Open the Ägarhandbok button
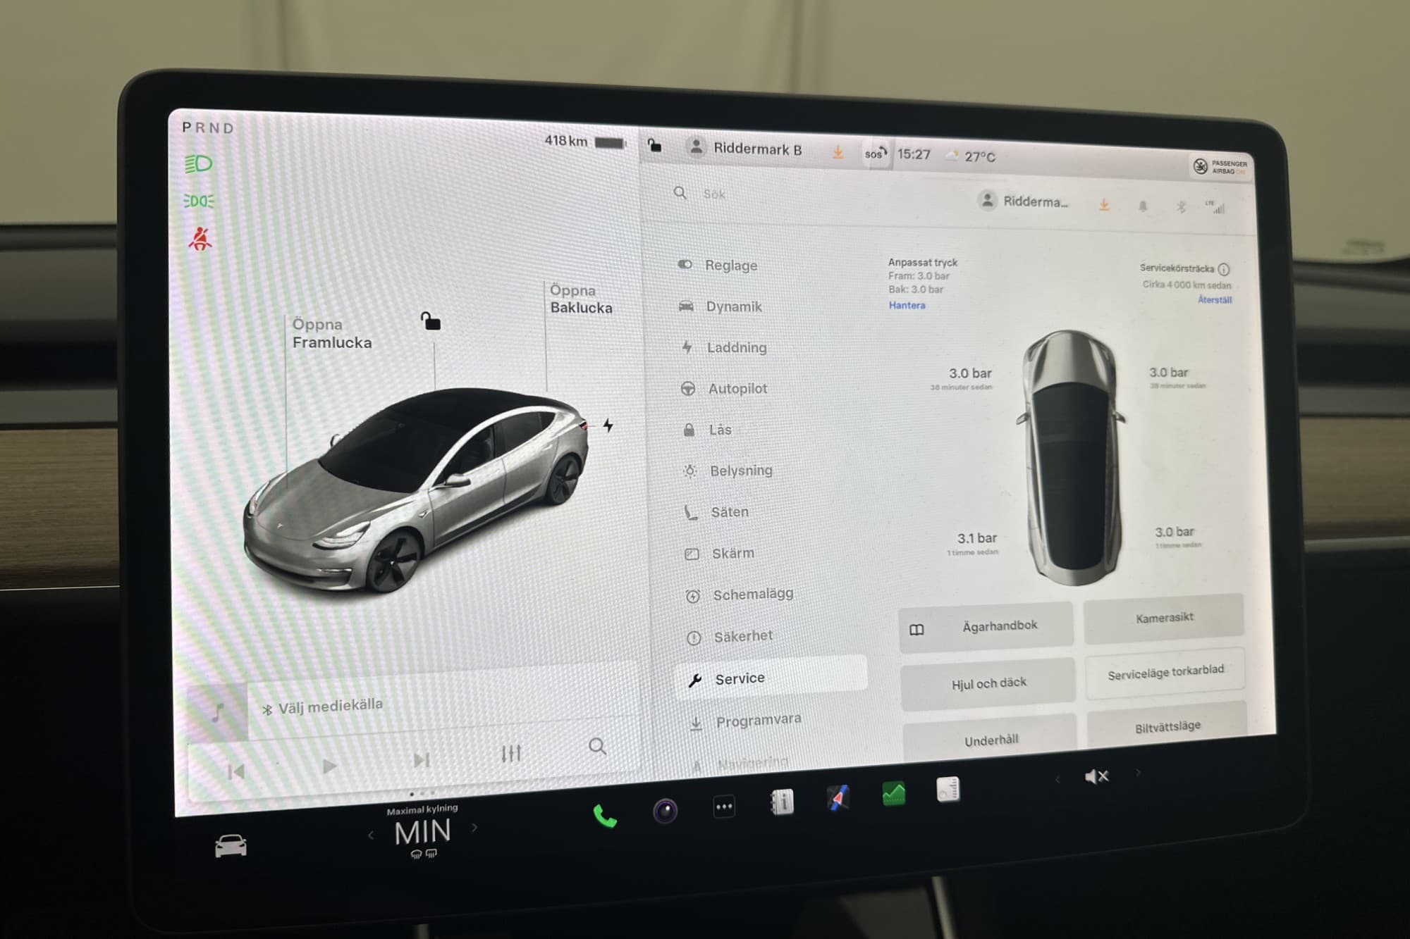The width and height of the screenshot is (1410, 939). (986, 626)
